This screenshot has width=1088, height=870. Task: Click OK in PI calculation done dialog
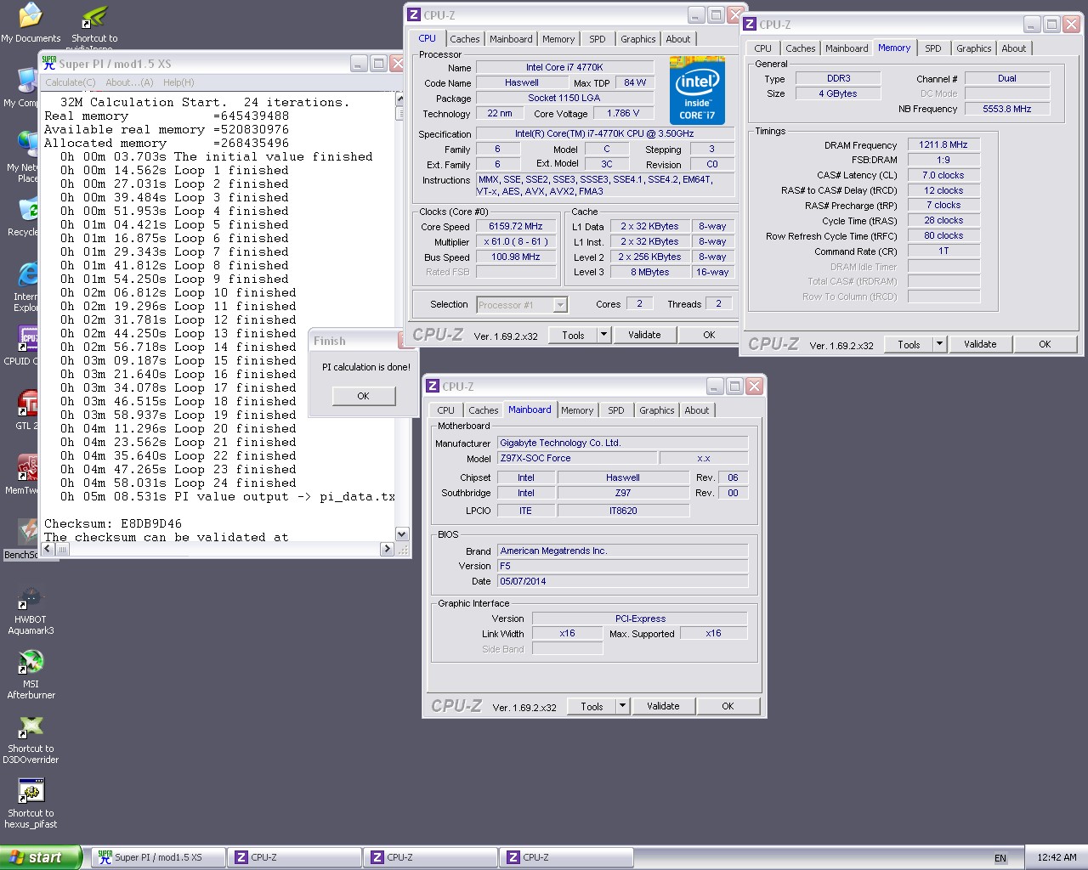click(x=363, y=396)
